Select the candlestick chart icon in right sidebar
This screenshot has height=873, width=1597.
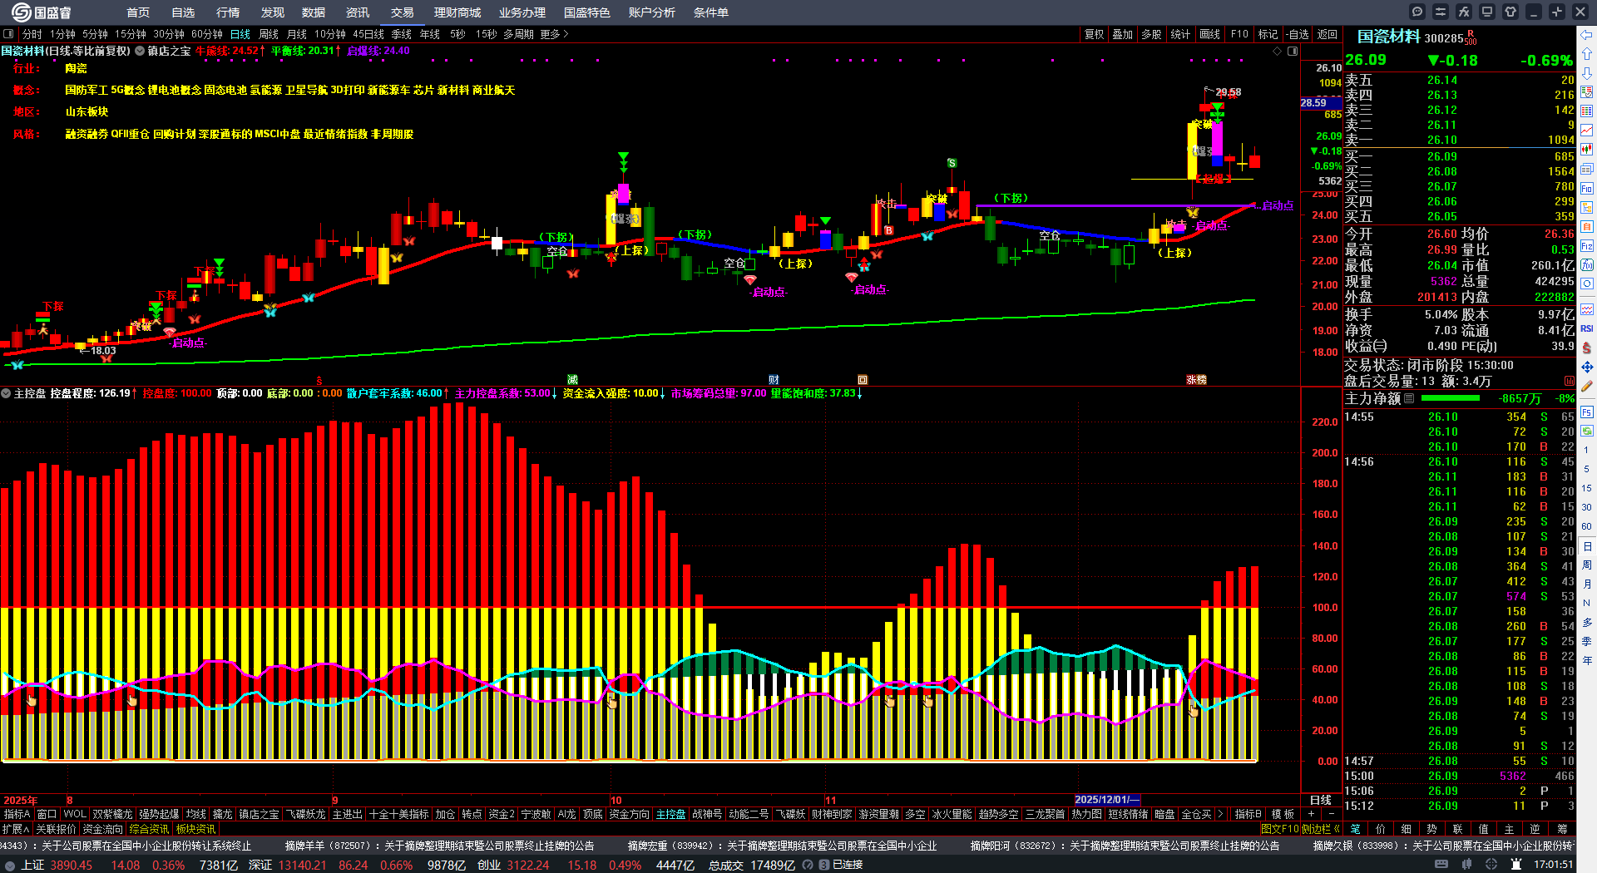pos(1587,150)
